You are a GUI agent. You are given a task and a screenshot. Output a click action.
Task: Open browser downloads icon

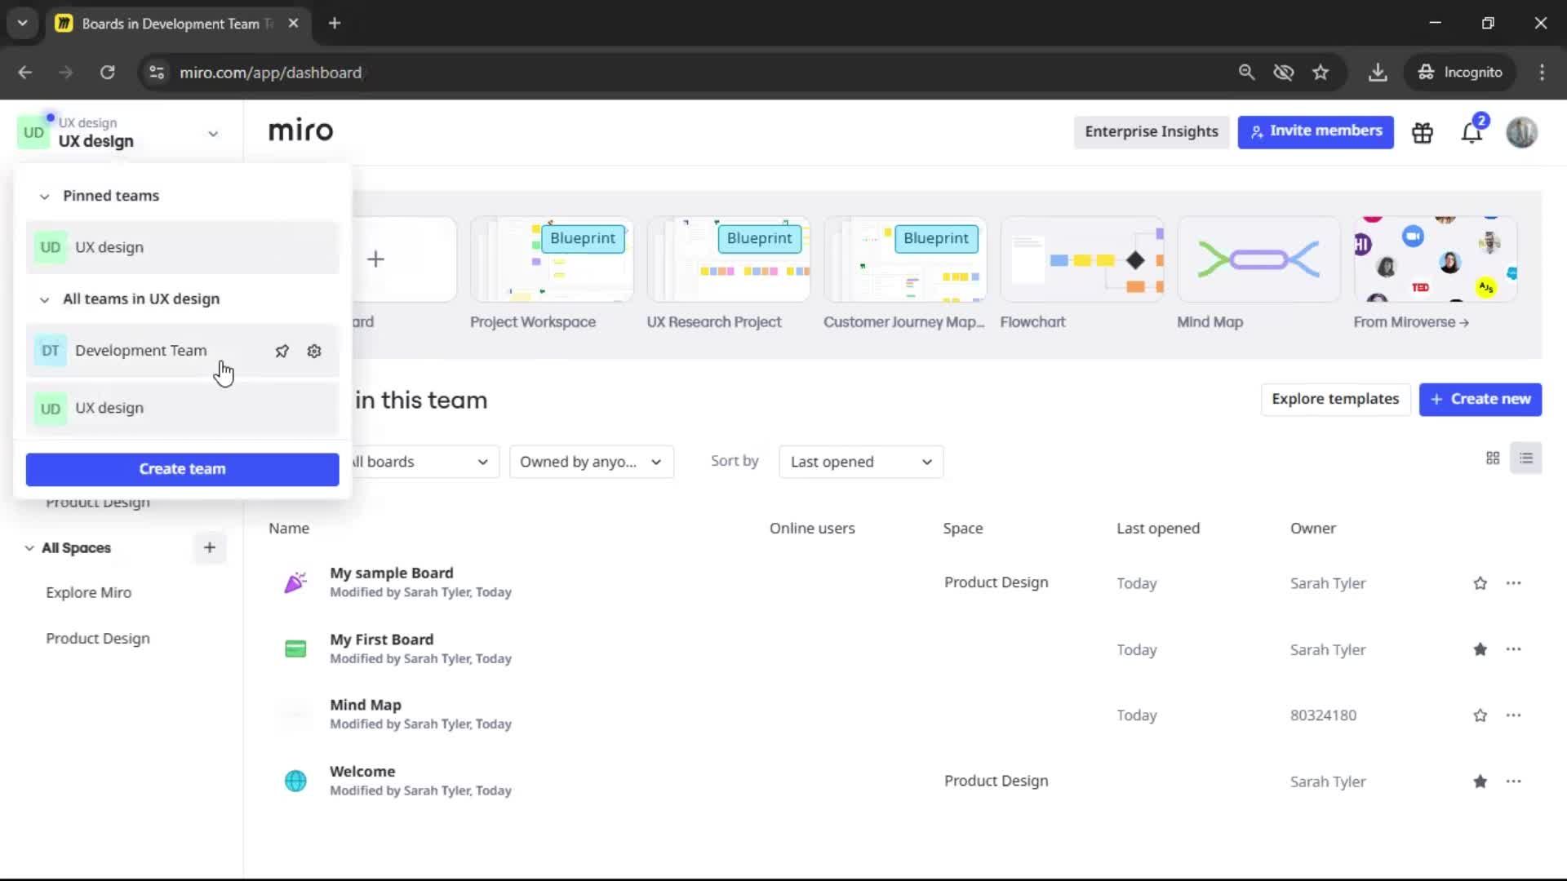(x=1378, y=73)
